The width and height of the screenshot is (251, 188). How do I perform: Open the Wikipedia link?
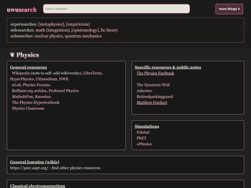20,73
